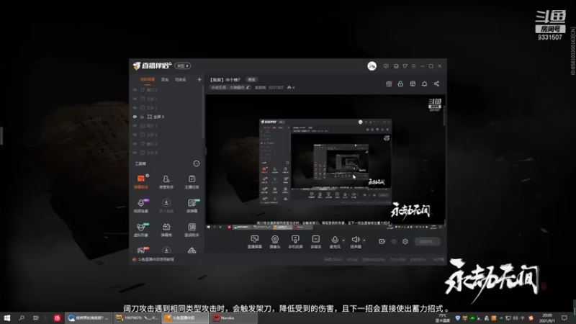Screen dimensions: 576x324
Task: Open the 弹幕助手 (danmaku helper) tool
Action: click(x=141, y=181)
